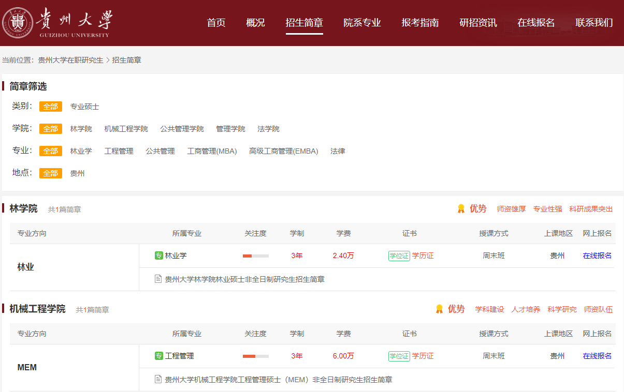Viewport: 624px width, 392px height.
Task: Click 在线报名 in the 工程管理 row
Action: click(x=597, y=356)
